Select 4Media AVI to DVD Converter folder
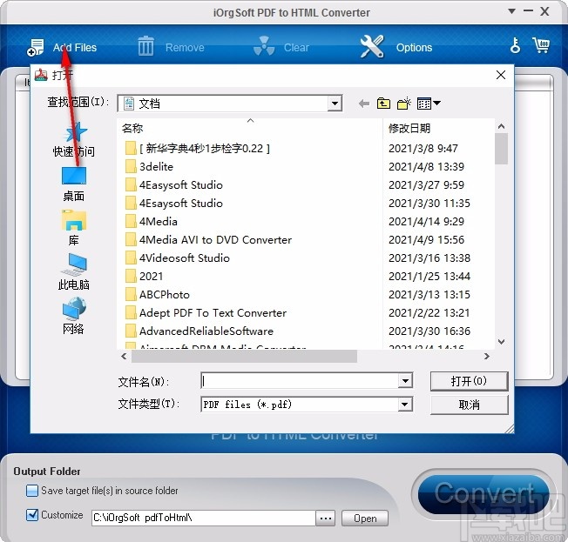 pos(215,240)
